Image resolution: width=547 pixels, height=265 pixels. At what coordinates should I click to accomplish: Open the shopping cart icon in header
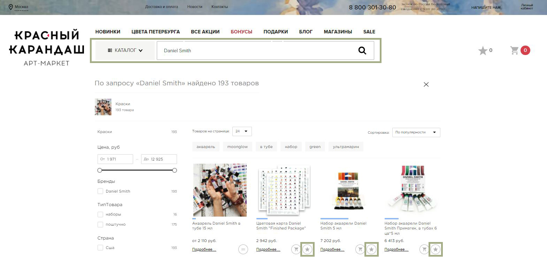point(515,50)
